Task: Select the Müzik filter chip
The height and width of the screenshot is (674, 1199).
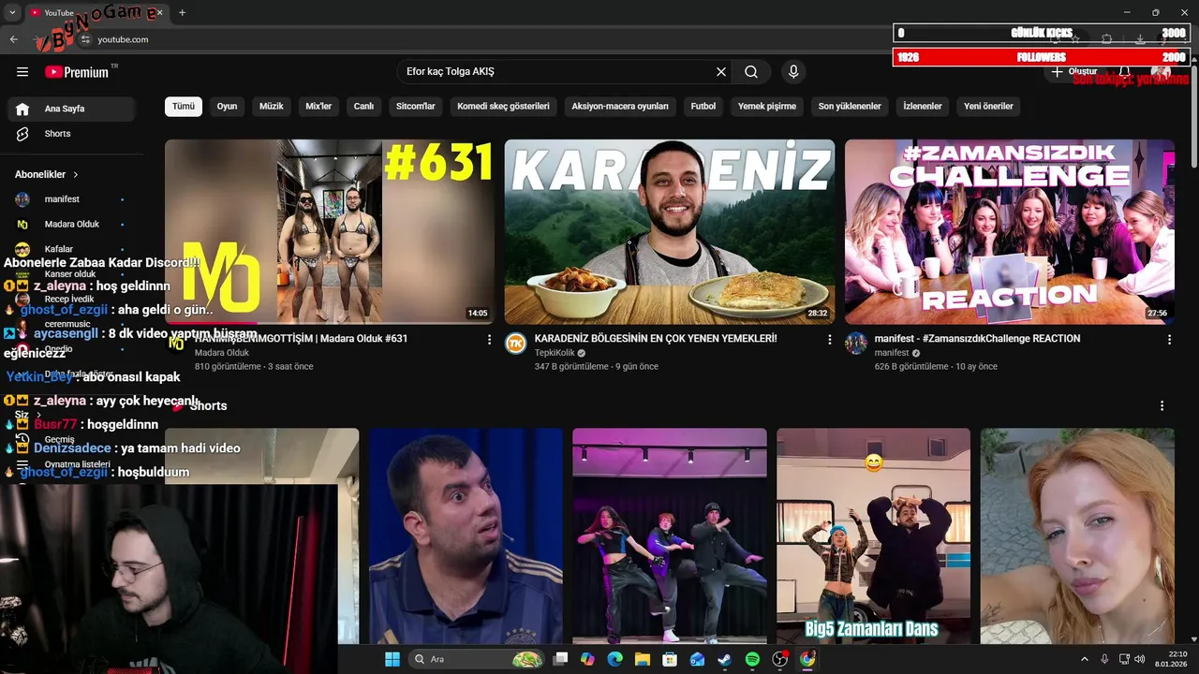Action: point(271,106)
